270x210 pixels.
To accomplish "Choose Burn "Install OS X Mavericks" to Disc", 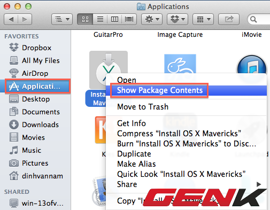I will click(186, 144).
